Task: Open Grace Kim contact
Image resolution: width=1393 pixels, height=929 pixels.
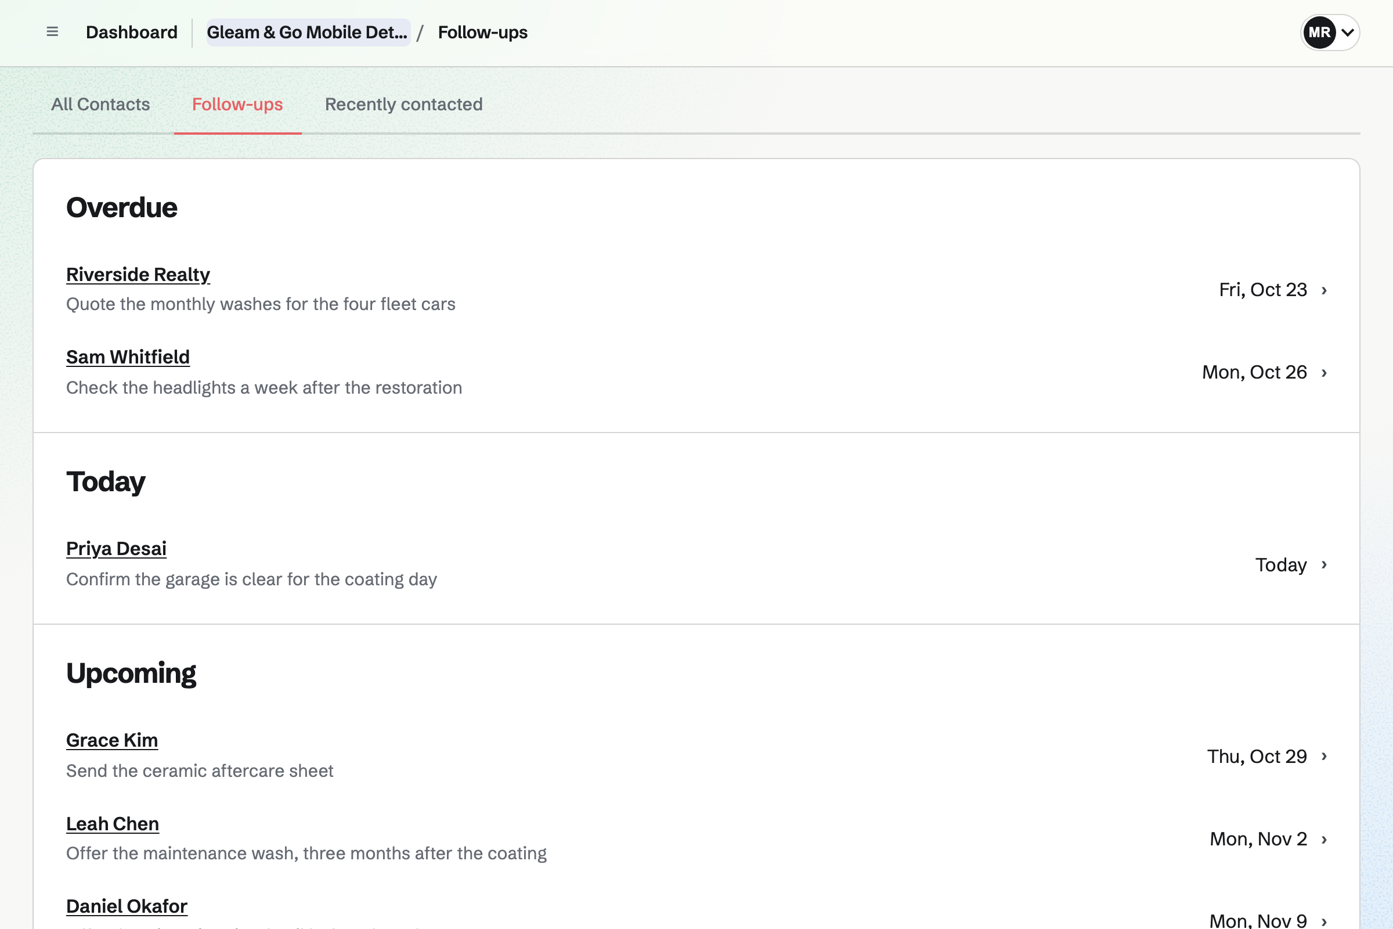Action: pos(112,740)
